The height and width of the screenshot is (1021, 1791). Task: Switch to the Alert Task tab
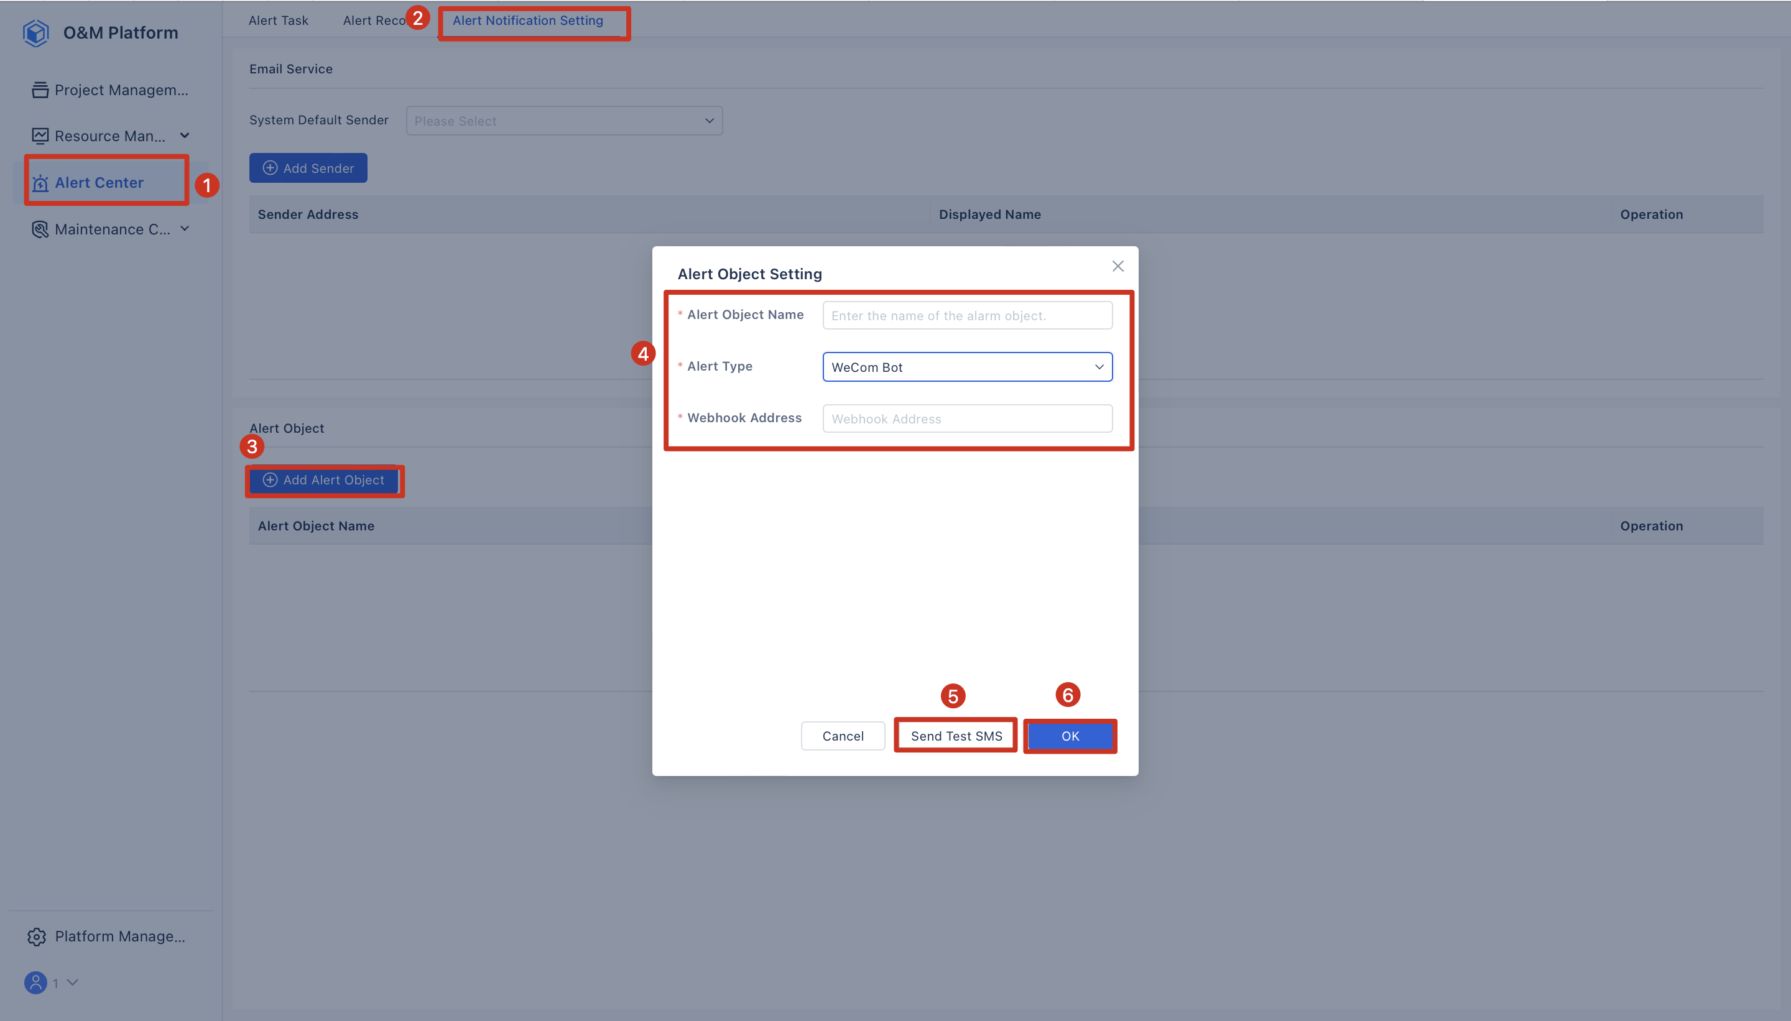[x=279, y=21]
